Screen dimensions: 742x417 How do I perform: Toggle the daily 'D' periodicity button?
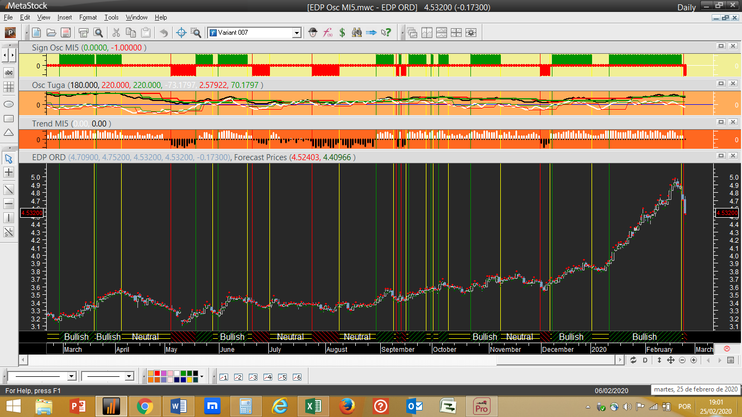[x=645, y=360]
